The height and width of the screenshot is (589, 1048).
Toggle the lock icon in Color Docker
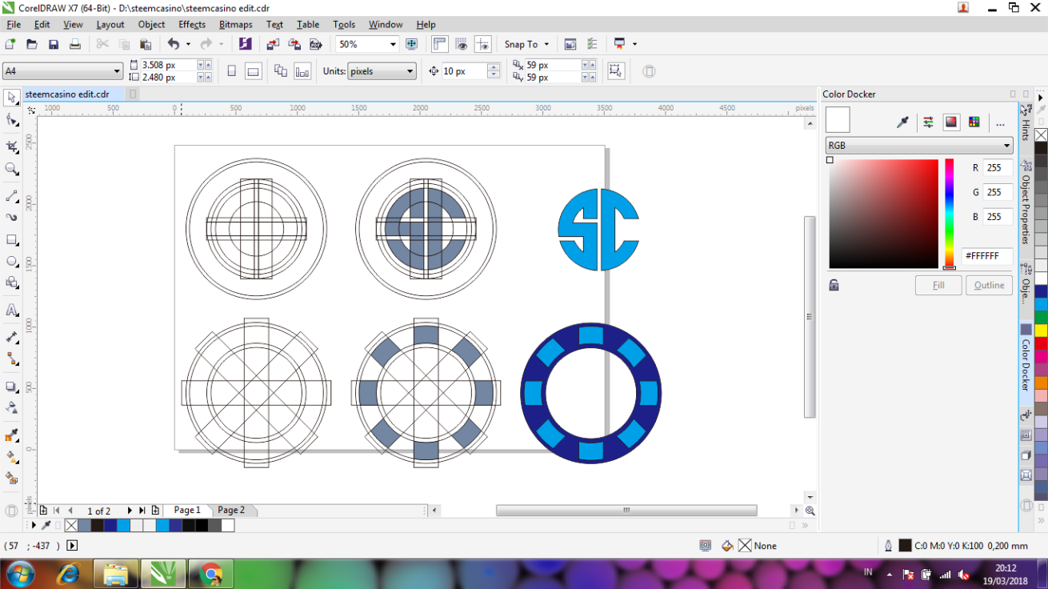pyautogui.click(x=834, y=285)
